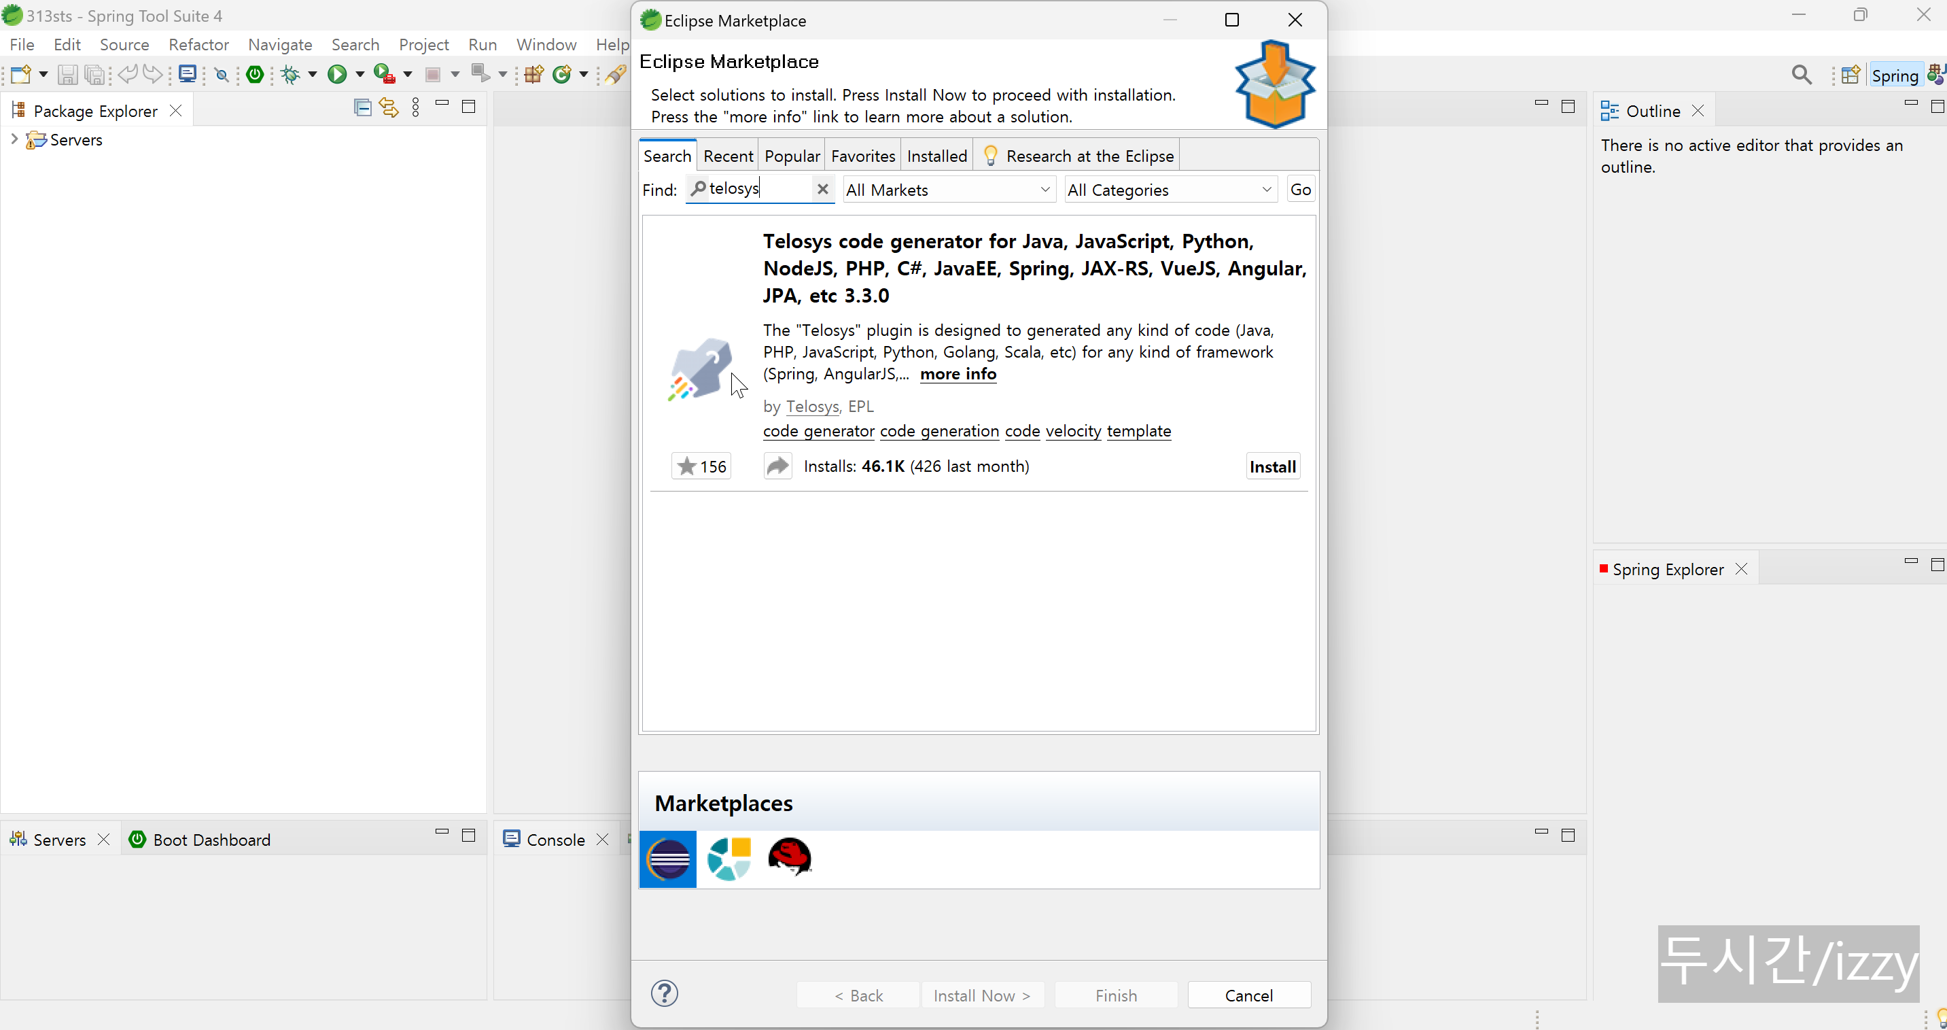
Task: Click the skip all breakpoints toolbar icon
Action: (x=222, y=74)
